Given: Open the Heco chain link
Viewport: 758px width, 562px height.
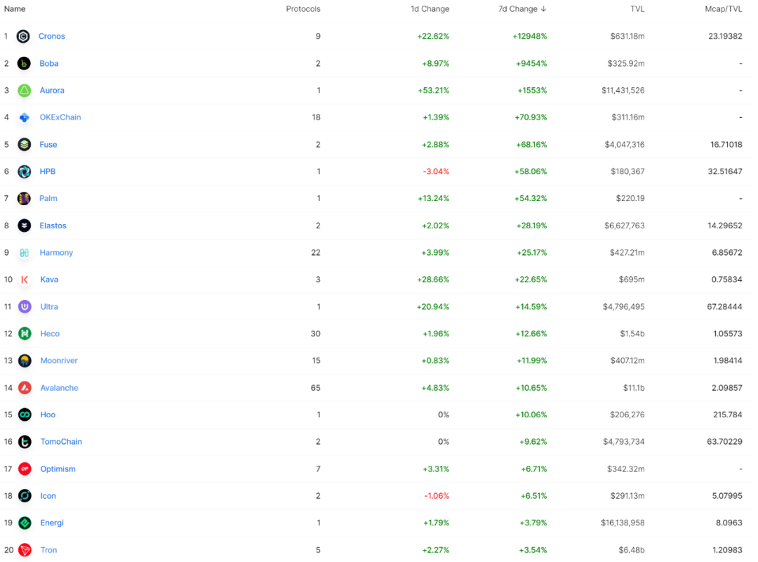Looking at the screenshot, I should pyautogui.click(x=50, y=334).
